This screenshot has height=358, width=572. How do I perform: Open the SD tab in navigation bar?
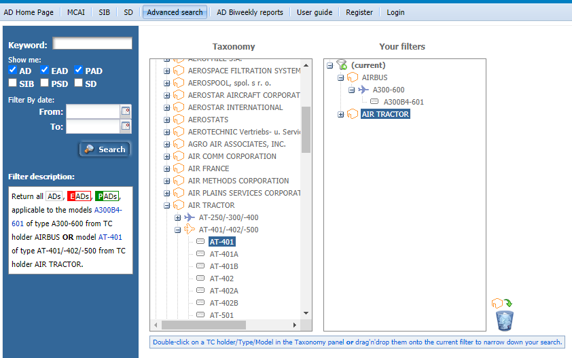pyautogui.click(x=128, y=12)
